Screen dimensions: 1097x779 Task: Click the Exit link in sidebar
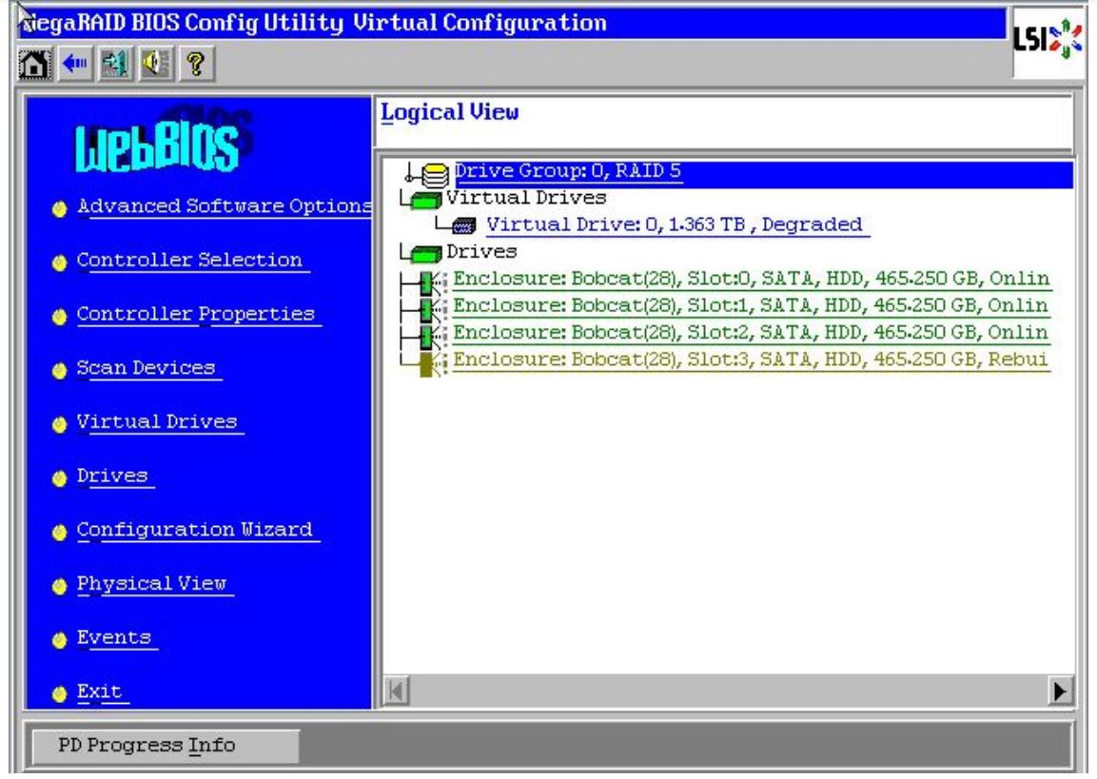click(99, 691)
